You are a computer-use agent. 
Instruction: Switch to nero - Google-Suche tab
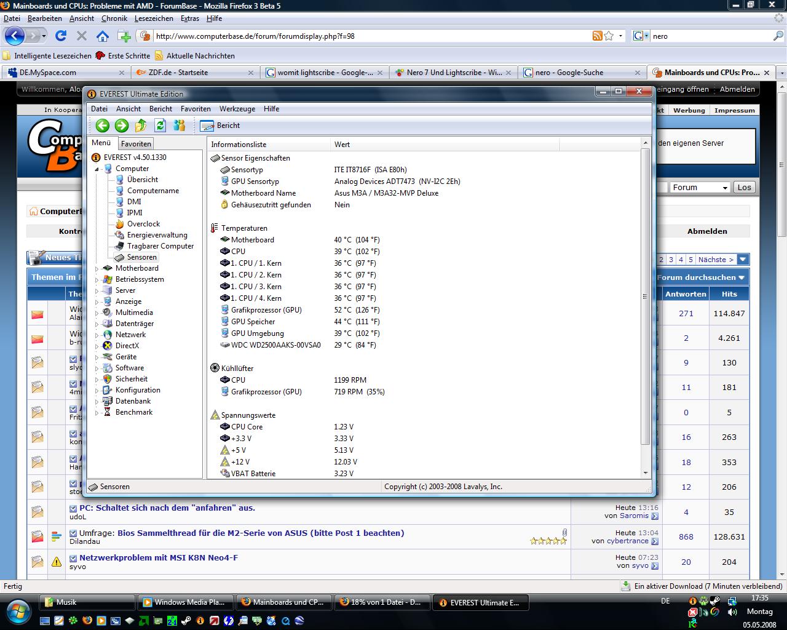(x=582, y=73)
